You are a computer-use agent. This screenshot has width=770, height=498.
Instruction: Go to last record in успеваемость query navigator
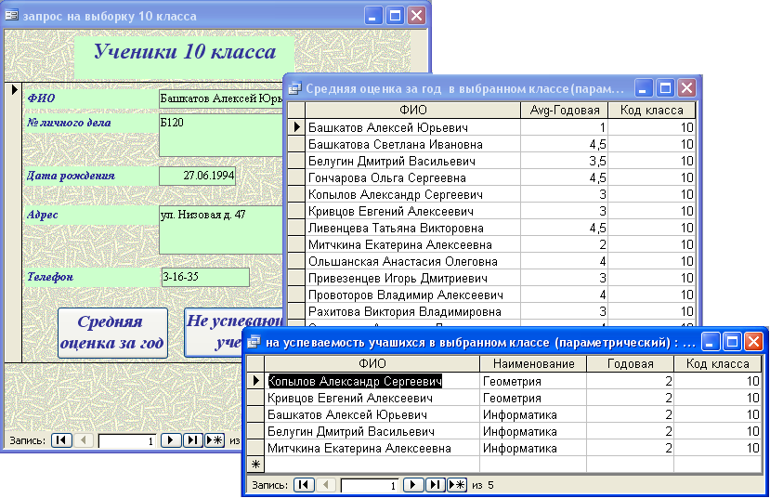tap(435, 485)
